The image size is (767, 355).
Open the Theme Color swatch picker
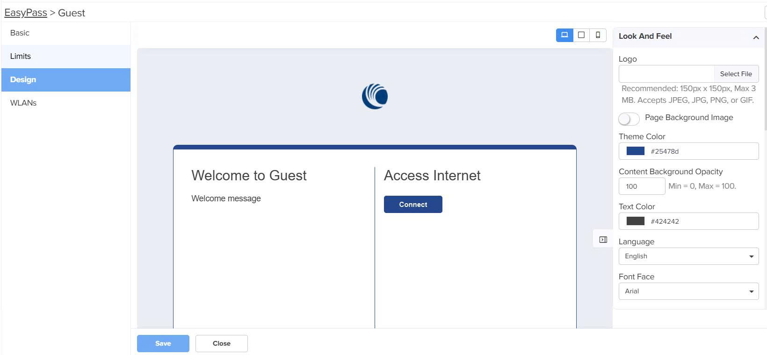click(x=635, y=151)
